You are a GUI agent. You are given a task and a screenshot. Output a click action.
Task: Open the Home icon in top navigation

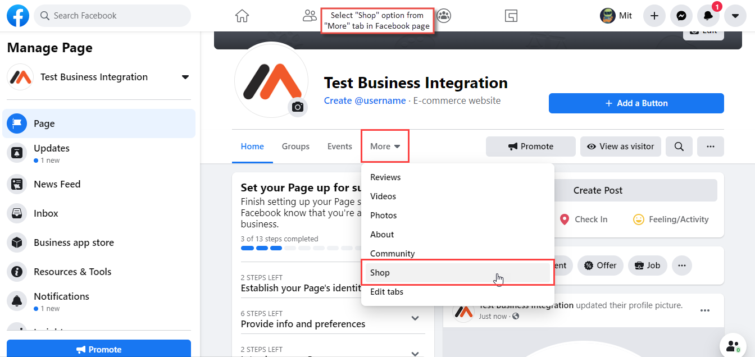tap(242, 16)
